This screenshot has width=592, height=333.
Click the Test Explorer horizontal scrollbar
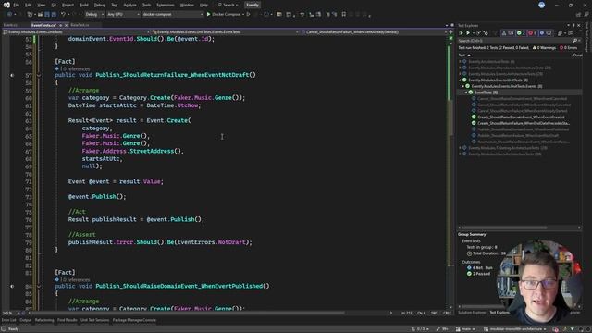504,228
